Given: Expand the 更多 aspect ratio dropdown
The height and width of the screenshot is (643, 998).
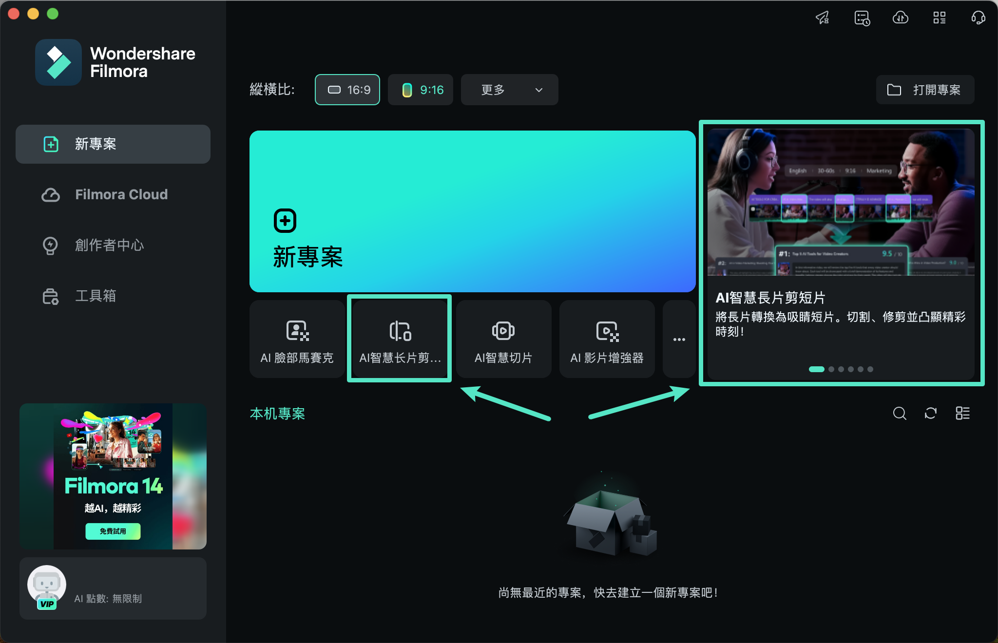Looking at the screenshot, I should (510, 90).
